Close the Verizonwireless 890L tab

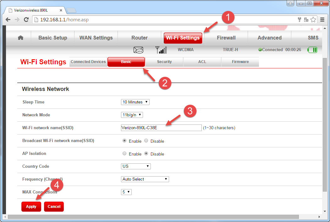[x=61, y=10]
